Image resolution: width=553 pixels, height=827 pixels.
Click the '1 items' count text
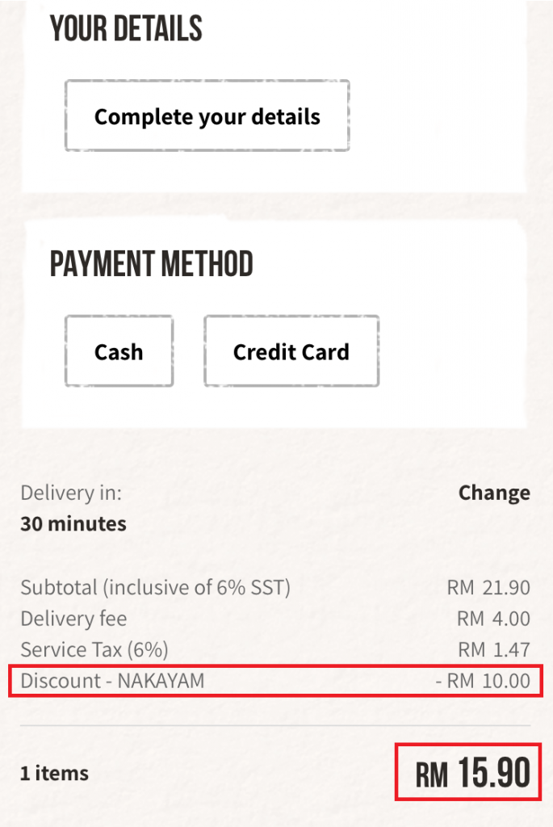(54, 773)
